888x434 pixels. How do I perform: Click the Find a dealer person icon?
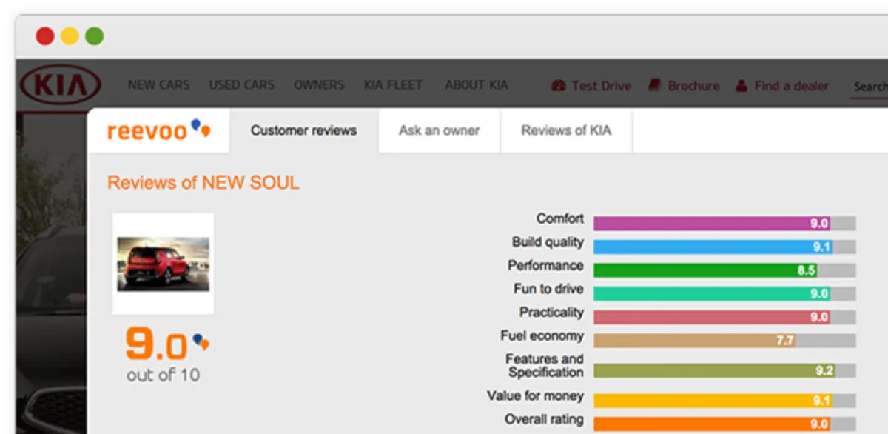click(x=741, y=86)
